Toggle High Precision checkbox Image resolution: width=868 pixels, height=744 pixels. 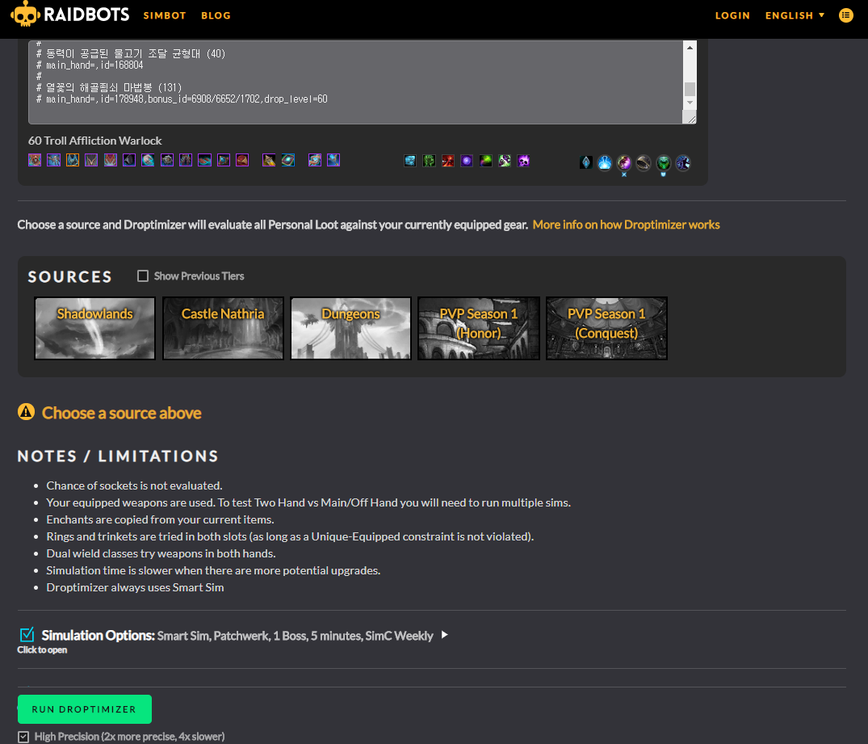(23, 737)
